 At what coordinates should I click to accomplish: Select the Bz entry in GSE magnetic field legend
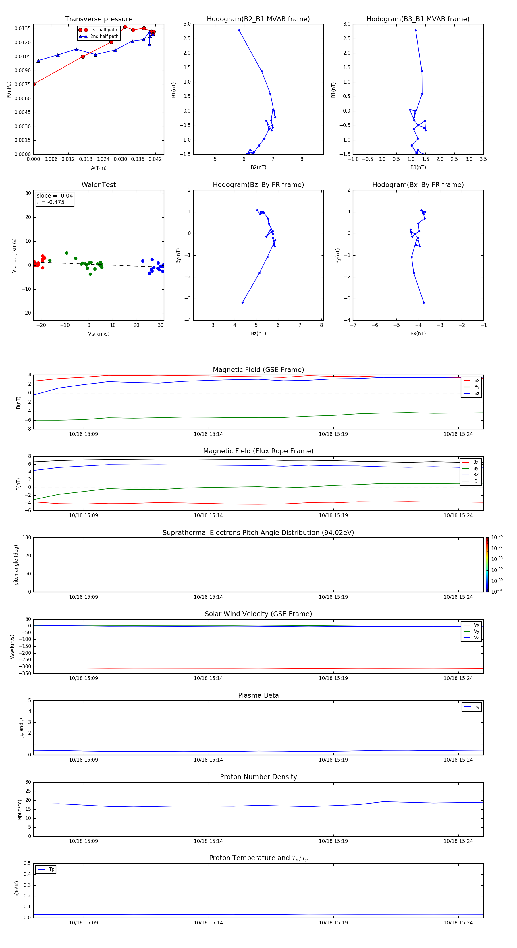coord(471,393)
